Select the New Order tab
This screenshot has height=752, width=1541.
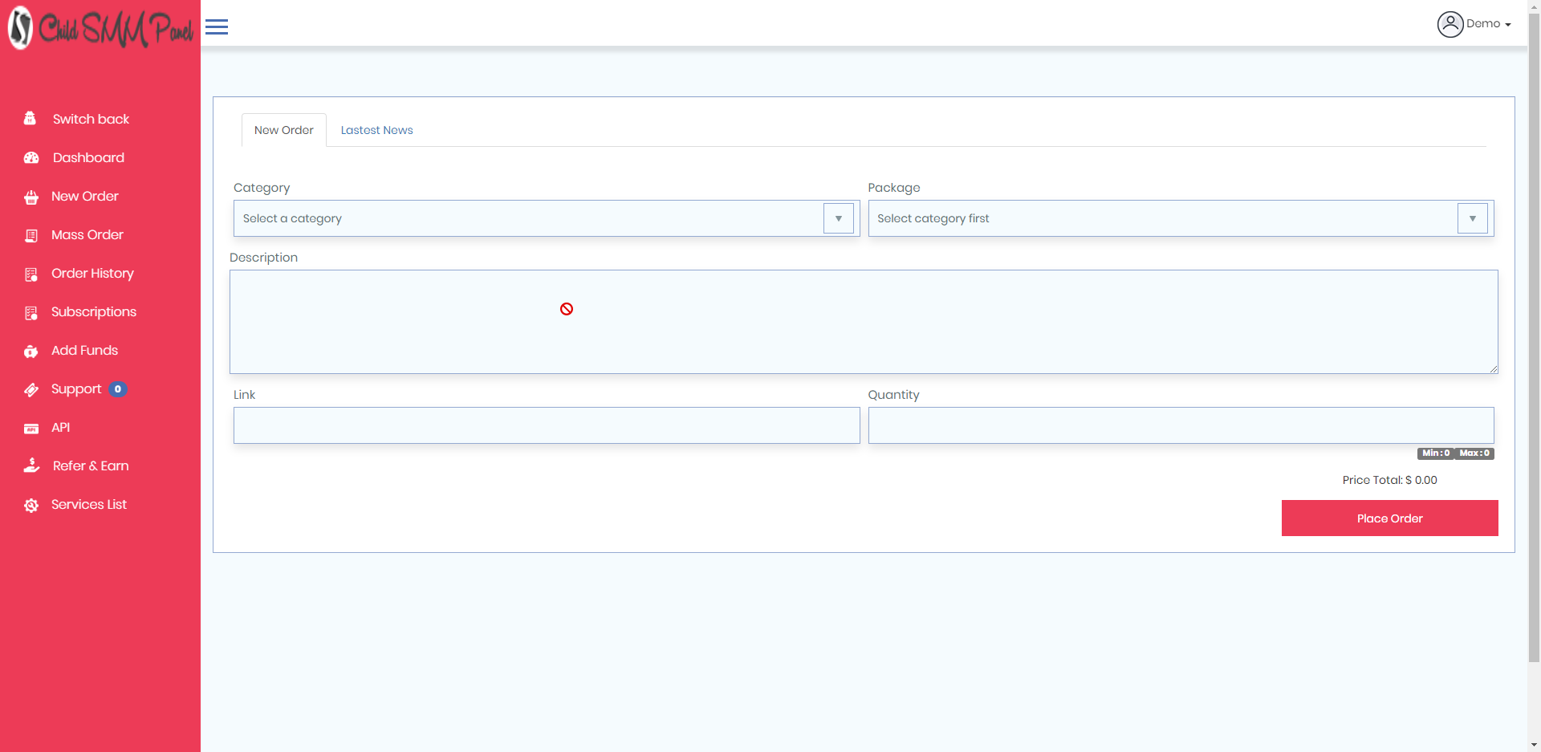coord(283,129)
